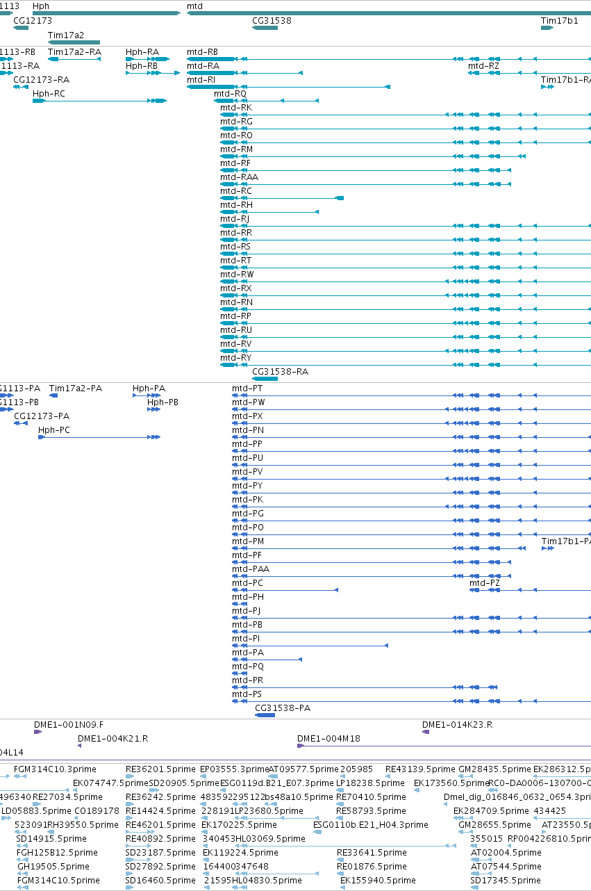Select EST FGM314C10.3prime
The image size is (591, 891).
(x=55, y=769)
